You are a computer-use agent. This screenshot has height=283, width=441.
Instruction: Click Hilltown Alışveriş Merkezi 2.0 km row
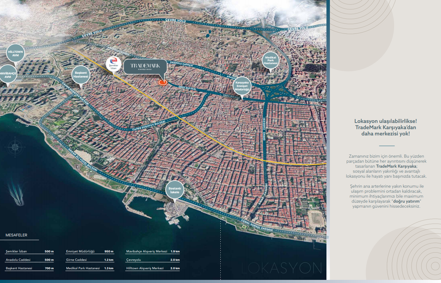point(153,268)
